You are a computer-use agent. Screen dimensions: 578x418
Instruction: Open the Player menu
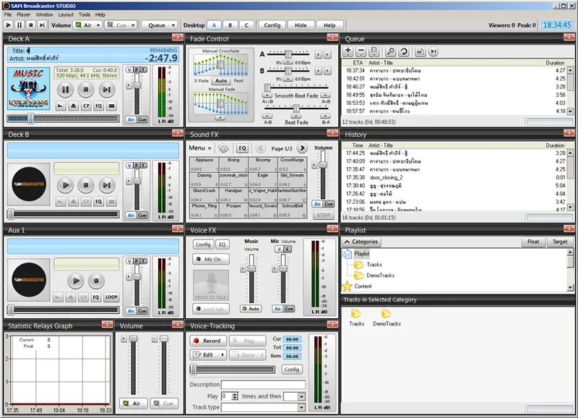point(23,14)
